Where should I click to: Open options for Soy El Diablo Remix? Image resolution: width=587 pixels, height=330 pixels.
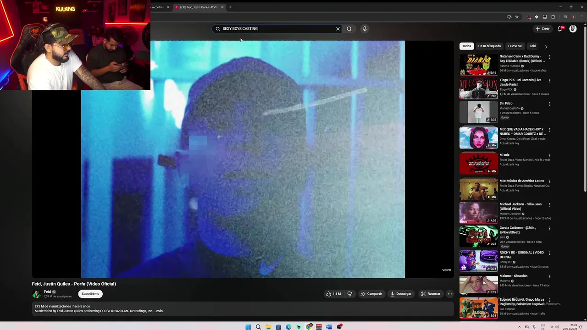pos(550,57)
